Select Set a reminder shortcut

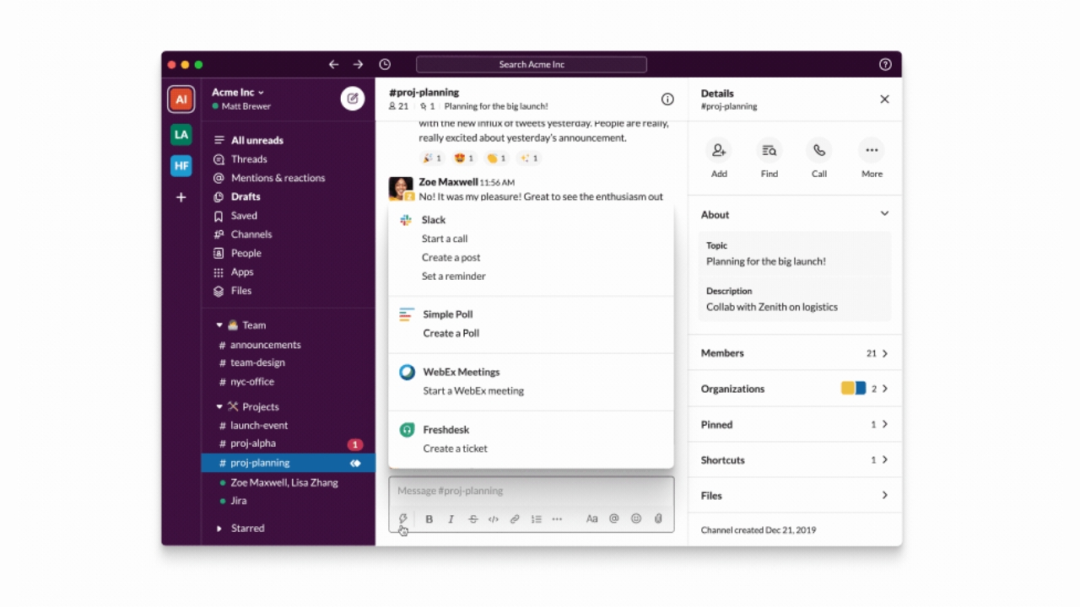pyautogui.click(x=453, y=276)
